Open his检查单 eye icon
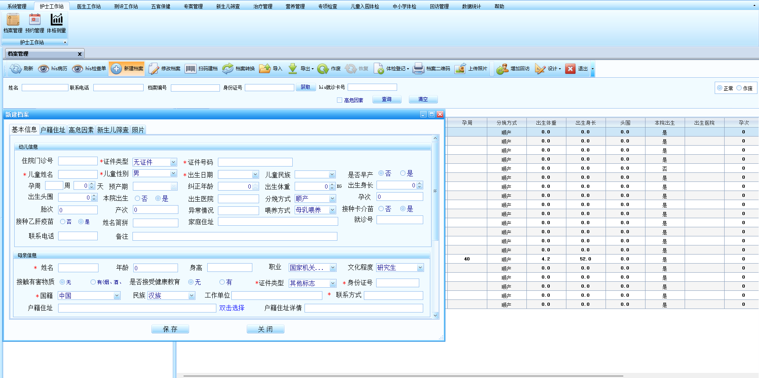The image size is (759, 378). (x=78, y=69)
